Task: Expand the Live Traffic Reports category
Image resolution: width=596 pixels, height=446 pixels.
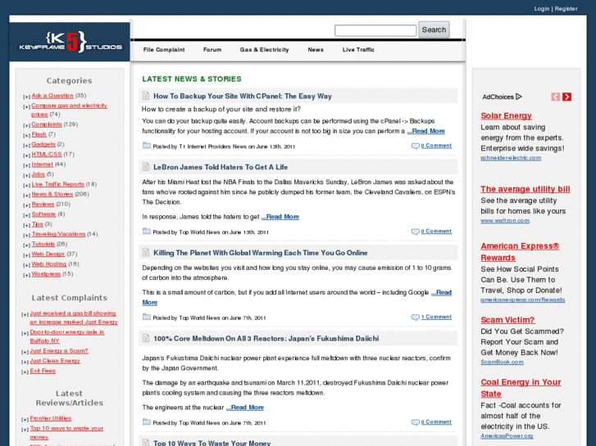Action: 26,185
